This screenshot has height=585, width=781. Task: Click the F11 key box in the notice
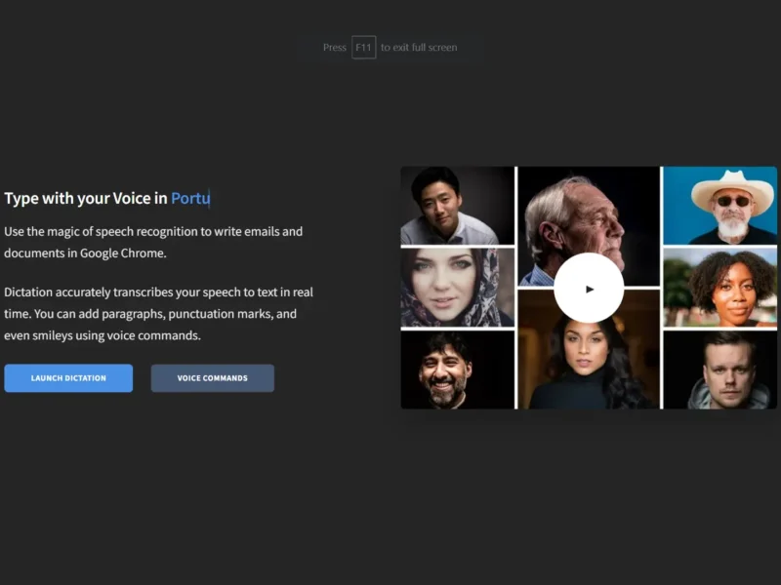pos(363,47)
